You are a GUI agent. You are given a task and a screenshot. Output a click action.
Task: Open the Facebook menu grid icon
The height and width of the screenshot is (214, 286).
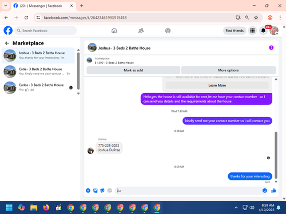point(252,30)
